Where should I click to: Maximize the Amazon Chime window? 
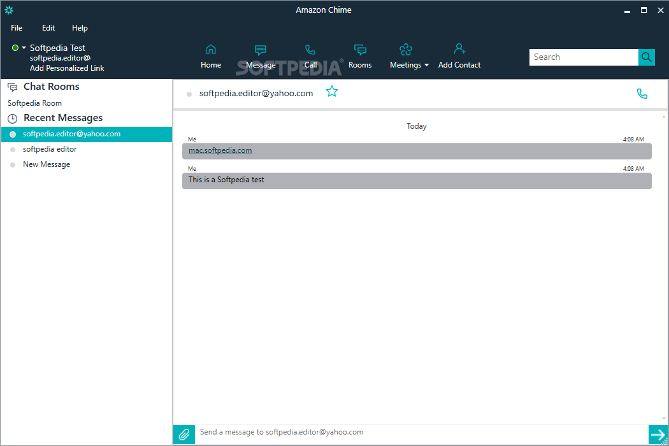(644, 10)
